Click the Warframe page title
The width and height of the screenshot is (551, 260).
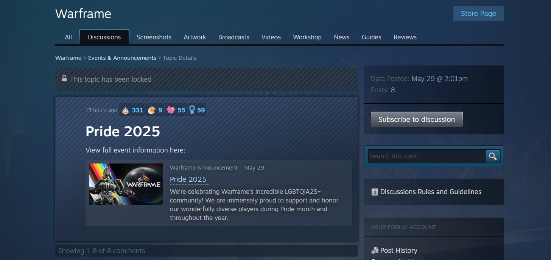(83, 14)
